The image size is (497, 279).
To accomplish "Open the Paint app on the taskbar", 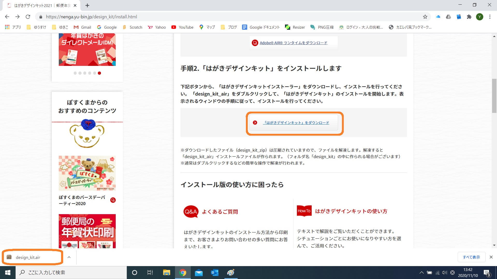I will (x=231, y=273).
